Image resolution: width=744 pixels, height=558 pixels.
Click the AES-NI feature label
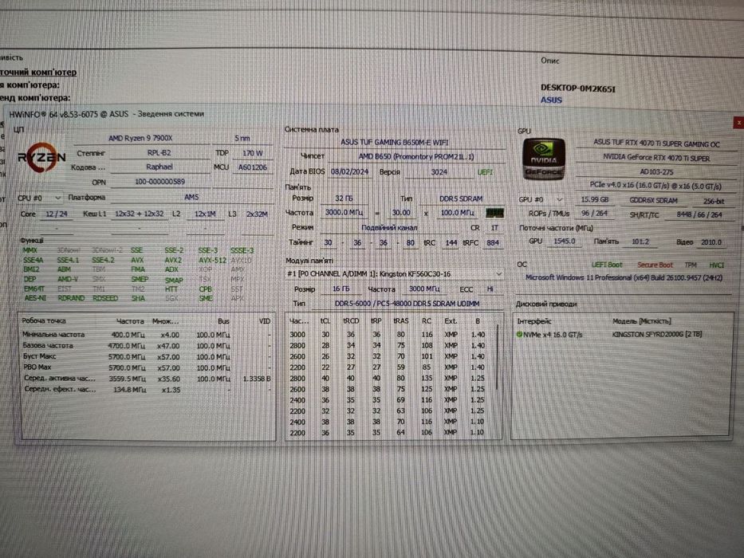pos(35,298)
